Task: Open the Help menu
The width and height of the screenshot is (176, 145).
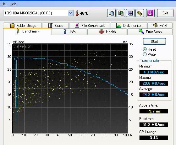Action: coord(13,4)
